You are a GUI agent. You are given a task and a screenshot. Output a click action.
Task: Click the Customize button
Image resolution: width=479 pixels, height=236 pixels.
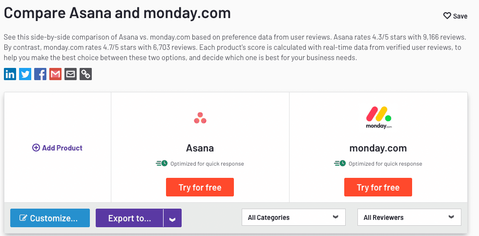[50, 218]
